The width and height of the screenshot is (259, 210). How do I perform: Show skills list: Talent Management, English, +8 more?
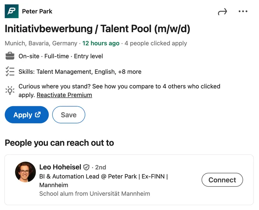(80, 72)
